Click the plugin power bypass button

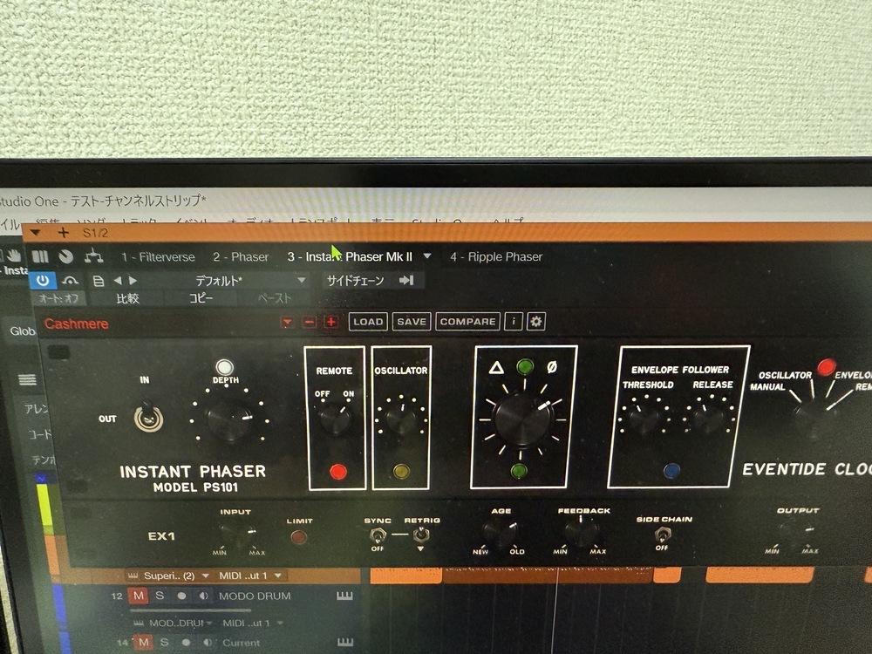click(43, 281)
